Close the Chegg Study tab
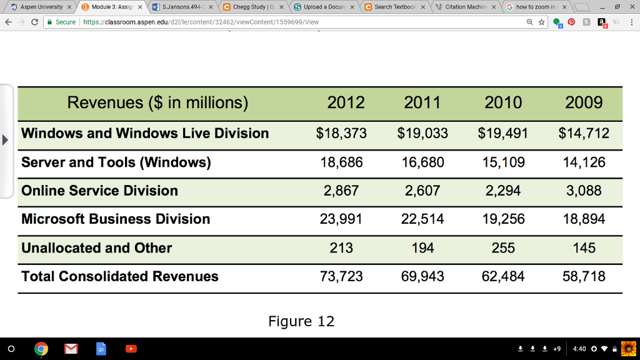 [281, 7]
